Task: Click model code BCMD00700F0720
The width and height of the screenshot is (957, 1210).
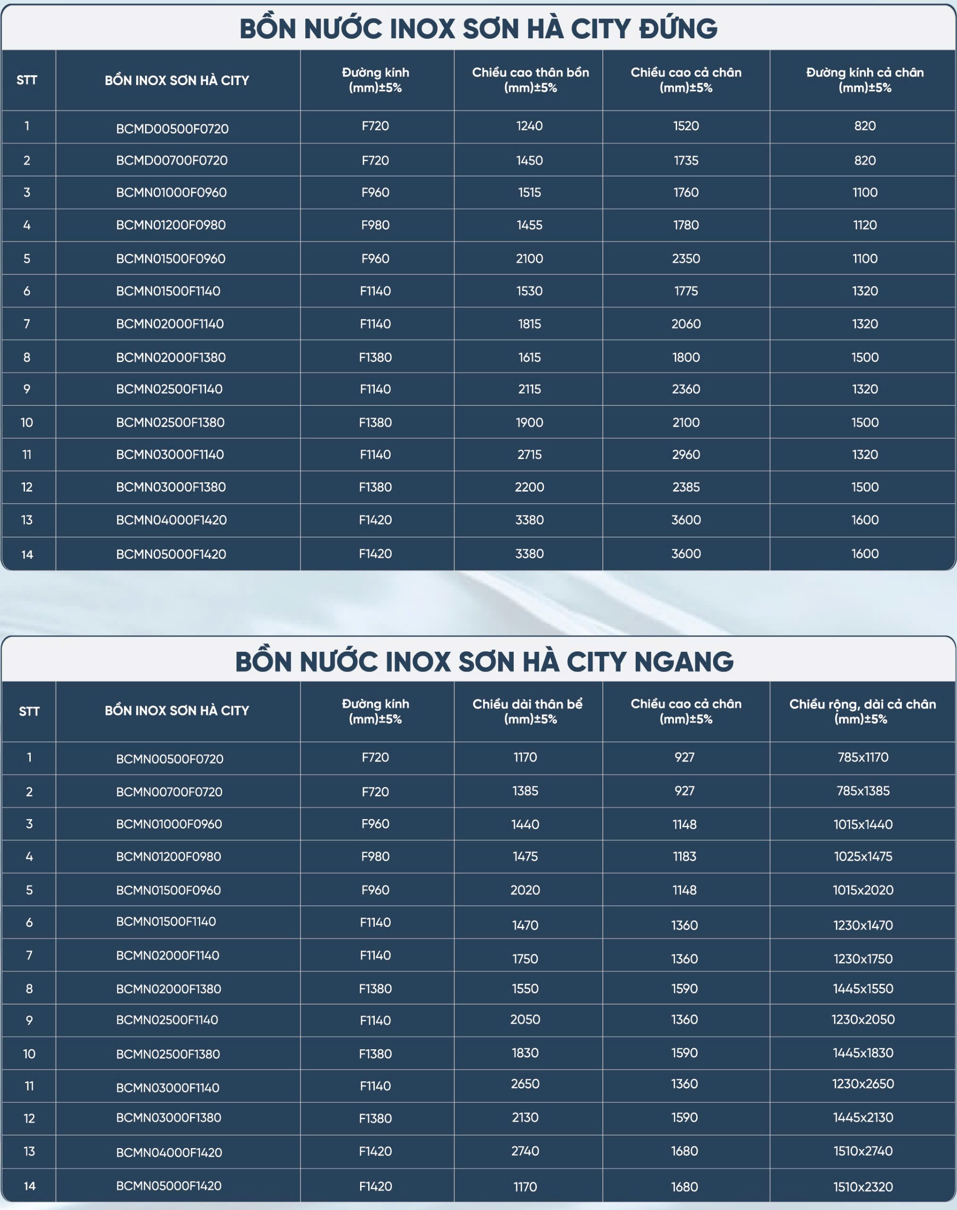Action: (x=172, y=160)
